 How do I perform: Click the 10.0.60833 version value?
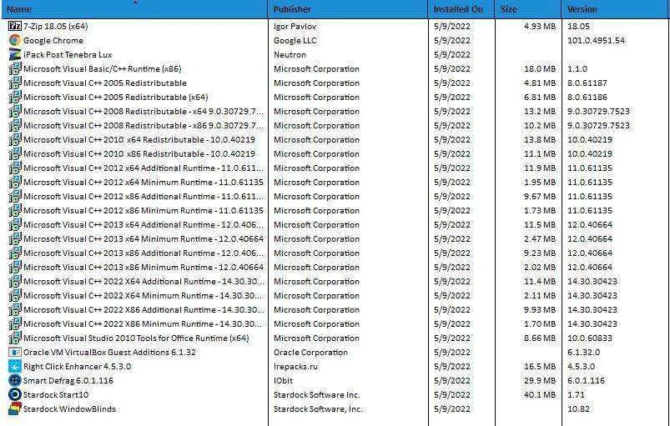tap(590, 338)
